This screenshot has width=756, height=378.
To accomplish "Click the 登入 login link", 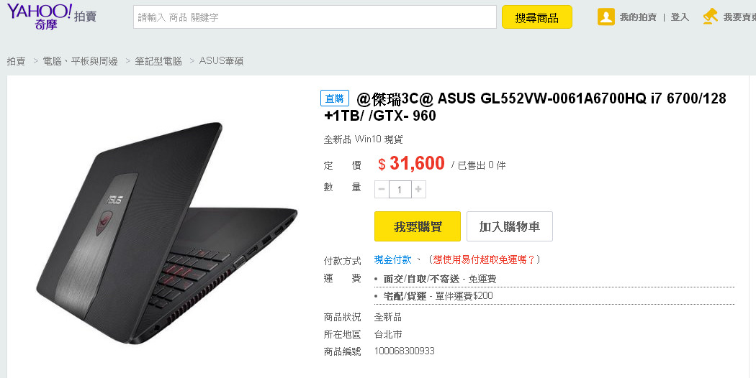I will tap(680, 17).
